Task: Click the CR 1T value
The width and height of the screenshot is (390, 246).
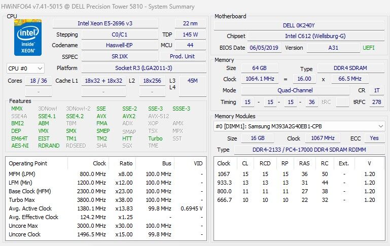Action: (x=377, y=90)
